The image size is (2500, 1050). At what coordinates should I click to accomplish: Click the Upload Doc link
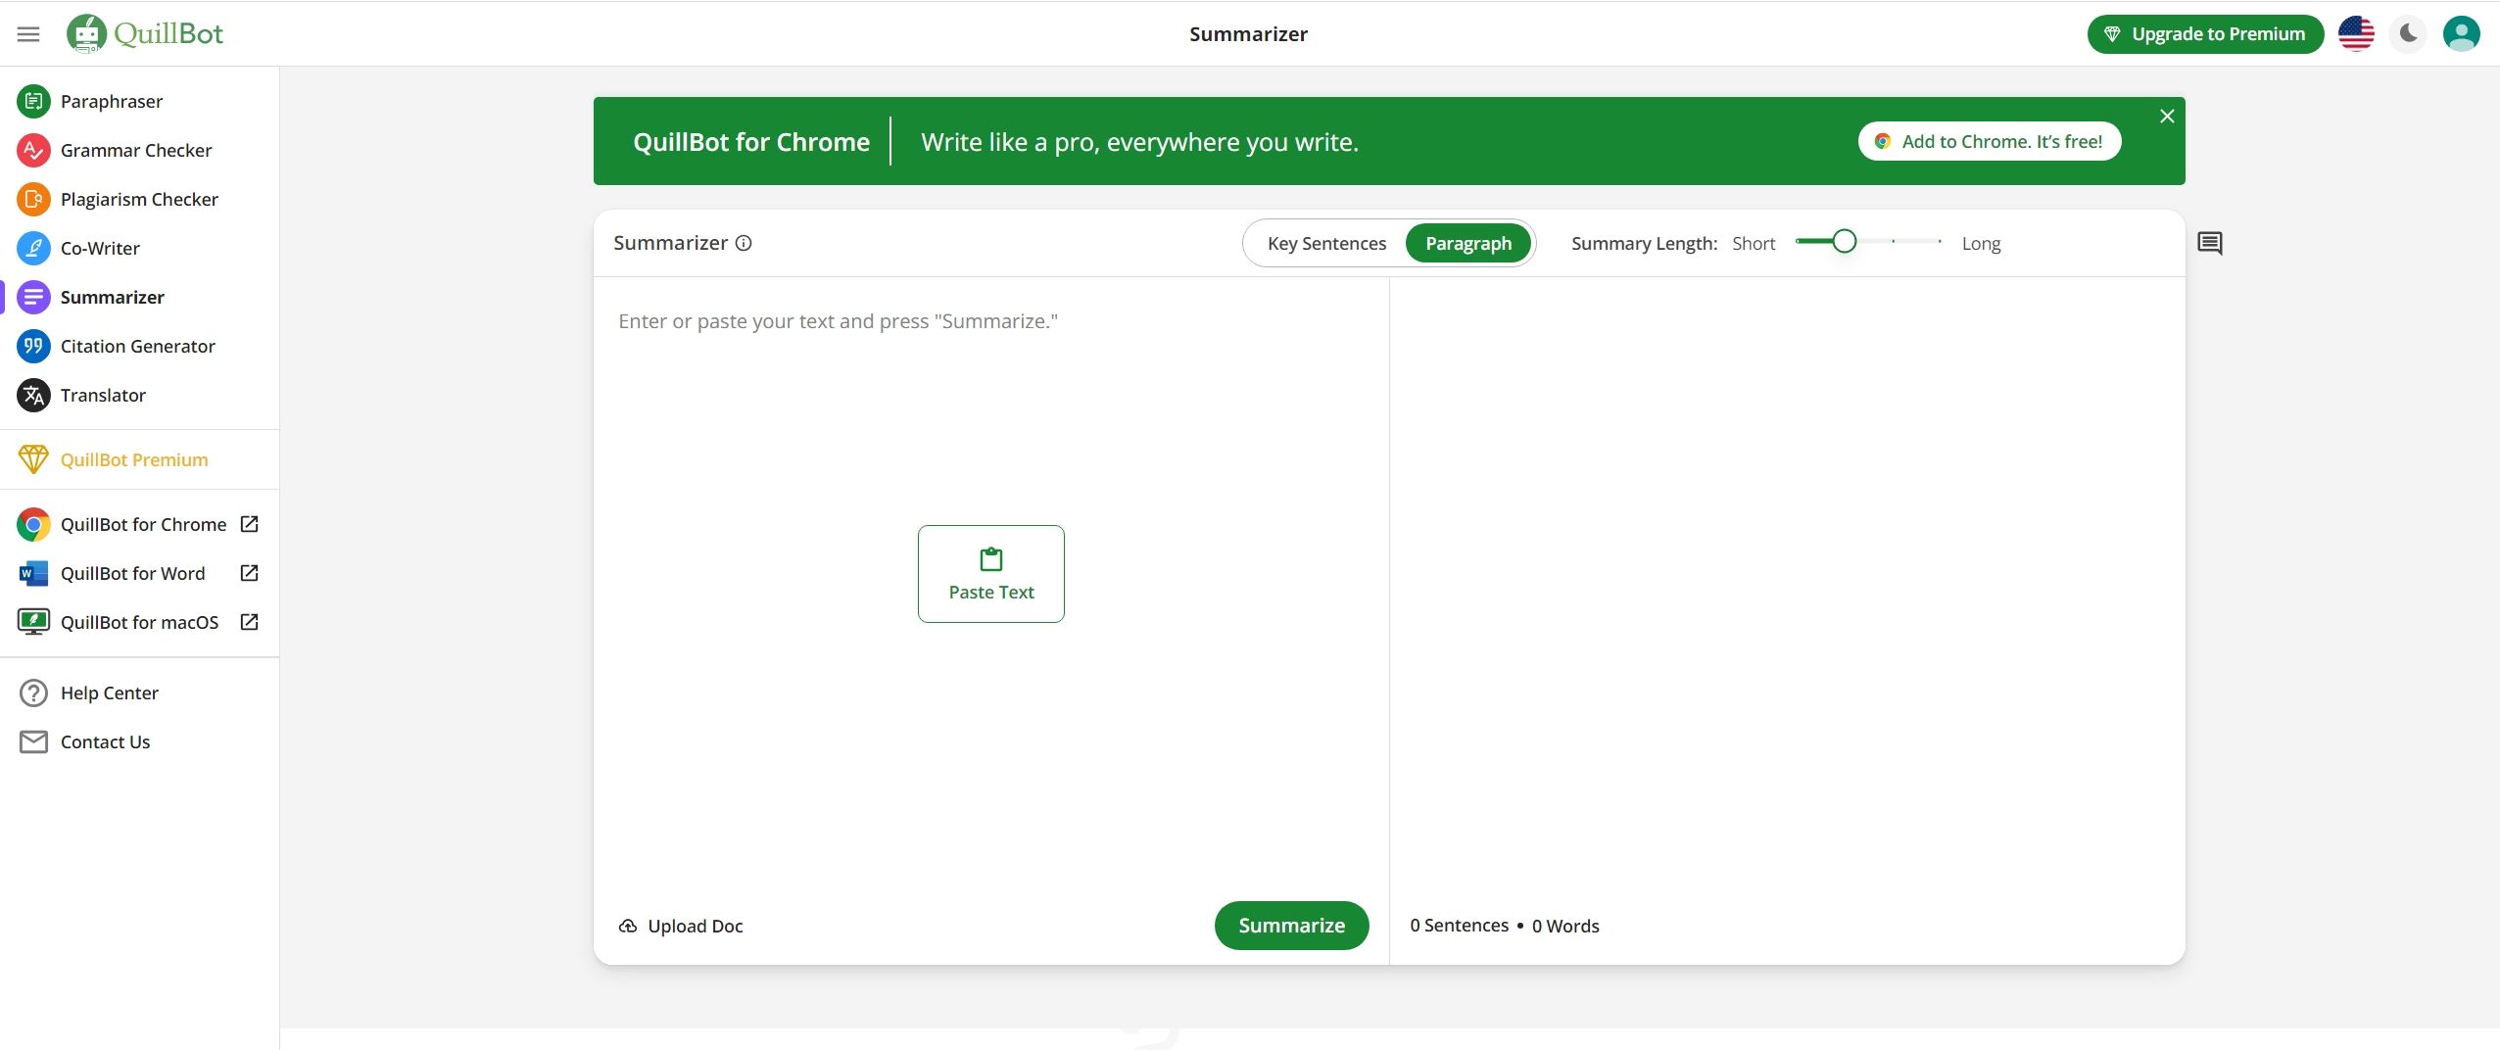[x=681, y=926]
